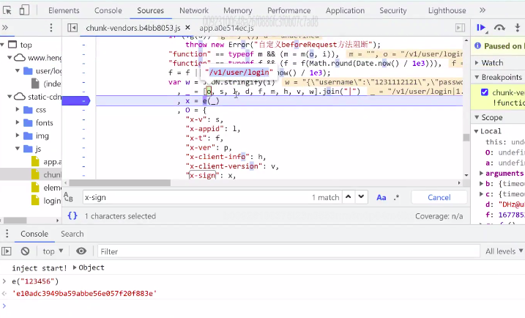The width and height of the screenshot is (525, 318).
Task: Hide the file navigator sidebar icon
Action: click(x=72, y=28)
